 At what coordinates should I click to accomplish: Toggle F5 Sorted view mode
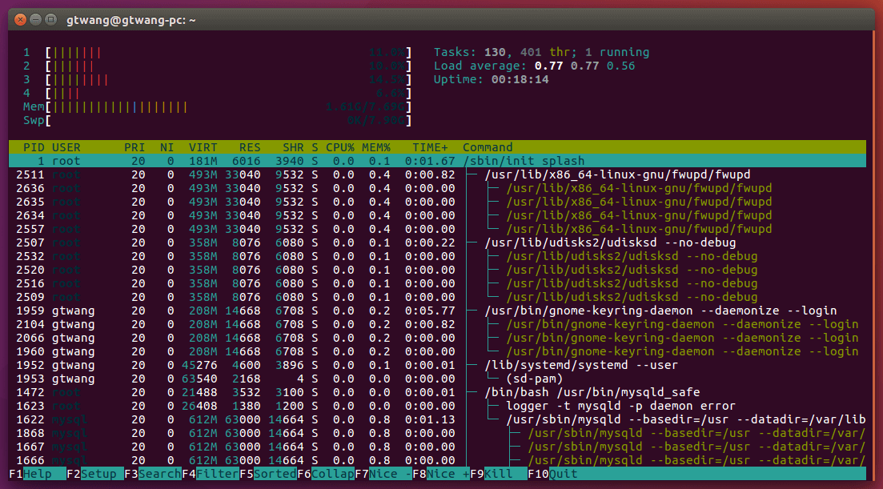(275, 474)
